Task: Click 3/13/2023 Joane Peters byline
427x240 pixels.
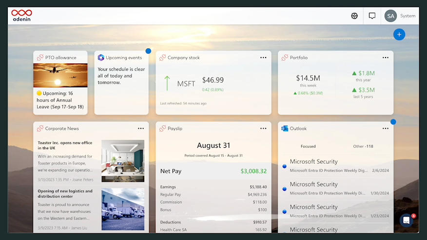Action: pos(65,180)
